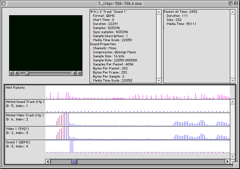Click 'Bytes Per Sample: 2' line
This screenshot has width=240, height=169.
coord(109,77)
